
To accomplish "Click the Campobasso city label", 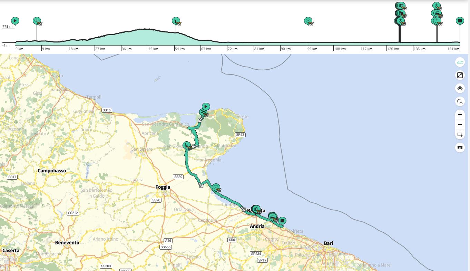I will coord(52,171).
